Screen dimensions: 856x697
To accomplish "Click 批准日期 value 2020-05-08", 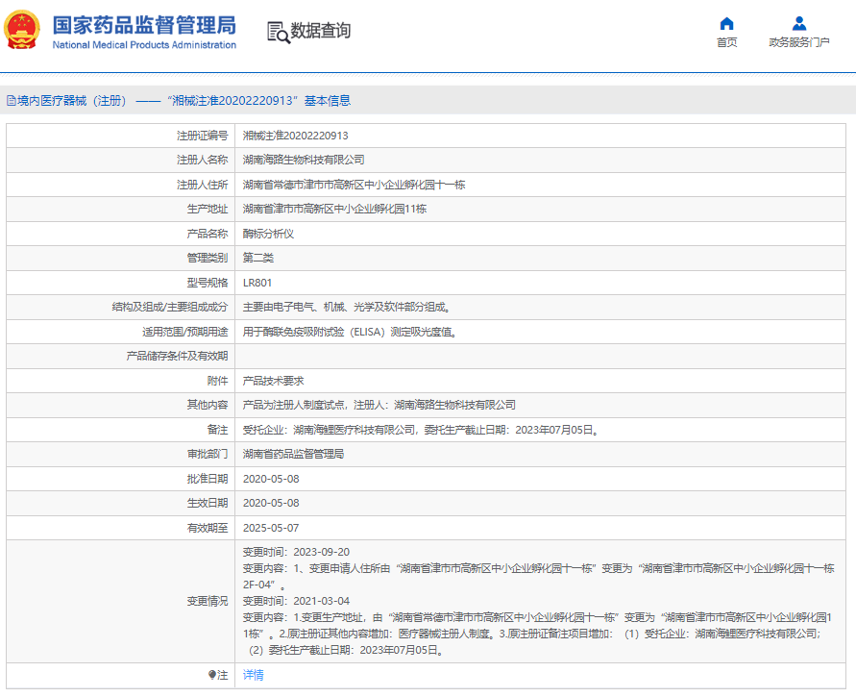I will click(x=271, y=479).
